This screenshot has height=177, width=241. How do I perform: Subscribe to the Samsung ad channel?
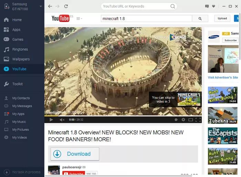tap(230, 40)
